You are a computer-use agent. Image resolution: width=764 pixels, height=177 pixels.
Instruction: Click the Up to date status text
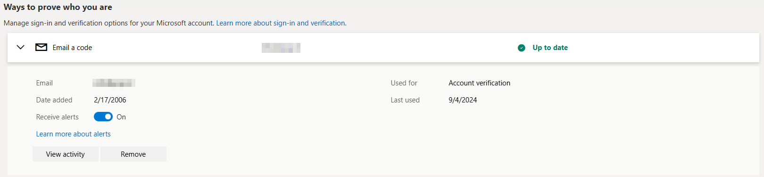coord(550,48)
